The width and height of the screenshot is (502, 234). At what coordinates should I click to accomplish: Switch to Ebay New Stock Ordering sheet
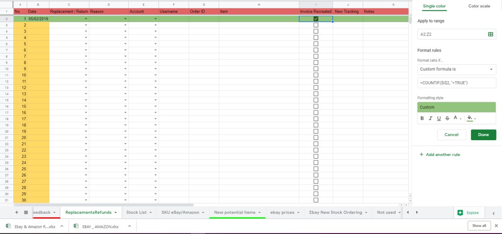pyautogui.click(x=336, y=212)
